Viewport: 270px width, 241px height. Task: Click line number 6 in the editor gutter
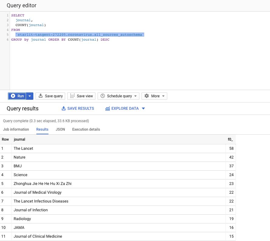[x=8, y=39]
